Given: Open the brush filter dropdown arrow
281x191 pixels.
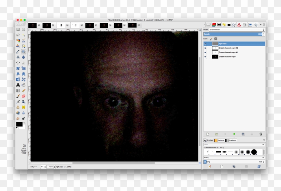Looking at the screenshot, I should [x=263, y=145].
